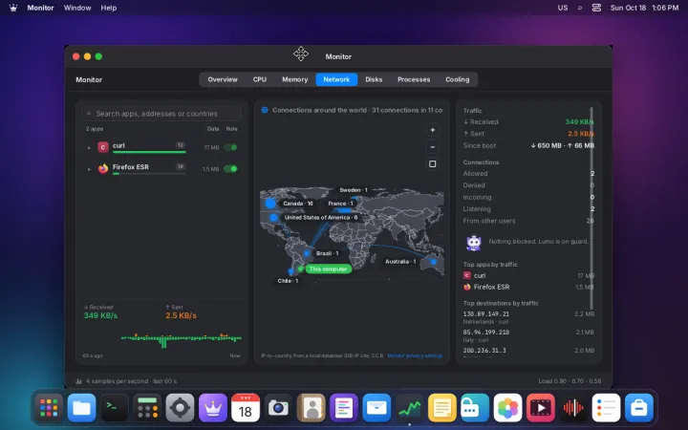Expand the curl connections row
Screen dimensions: 688x430
pyautogui.click(x=89, y=148)
